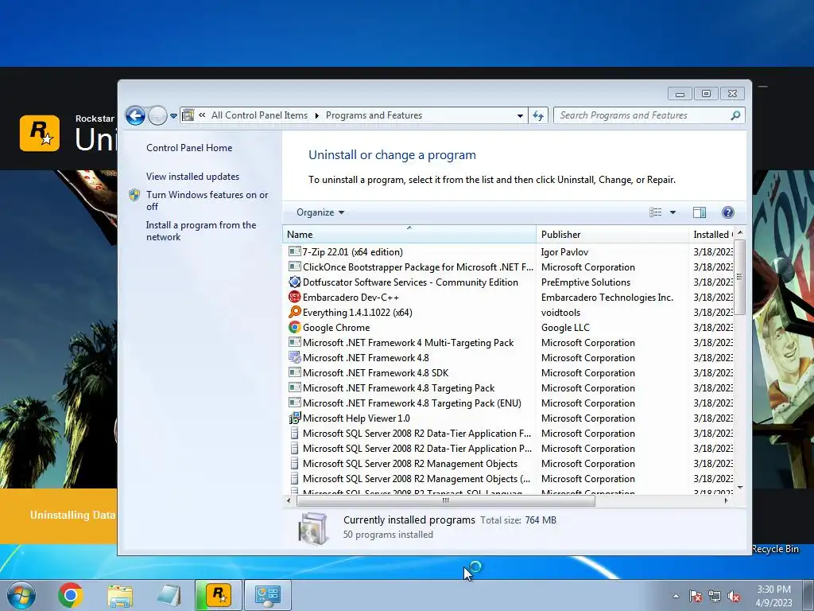Select the ClickOnce Bootstrapper Package icon
814x611 pixels.
tap(294, 267)
